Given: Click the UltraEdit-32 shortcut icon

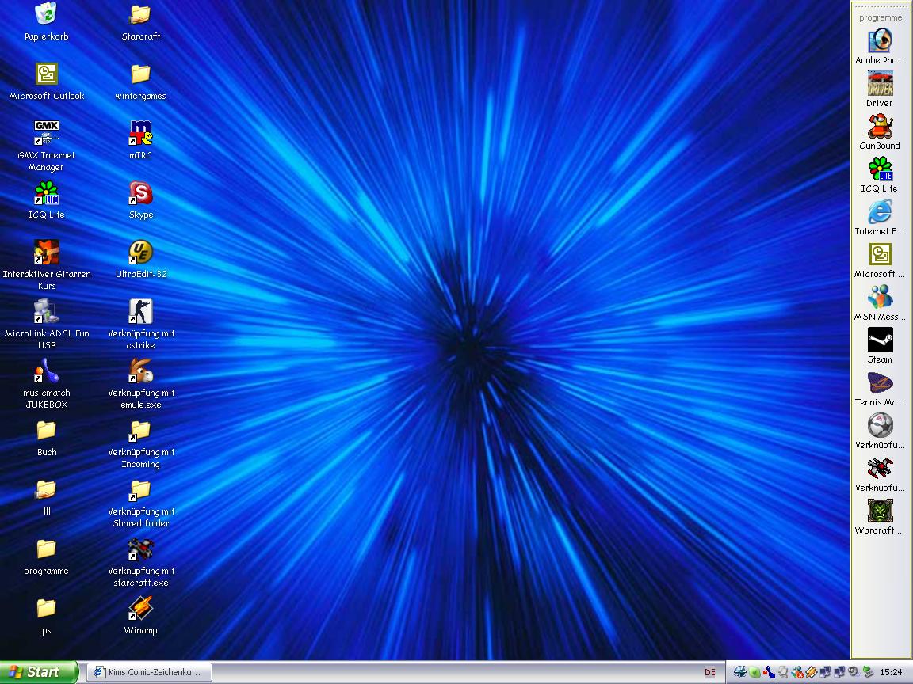Looking at the screenshot, I should coord(140,253).
